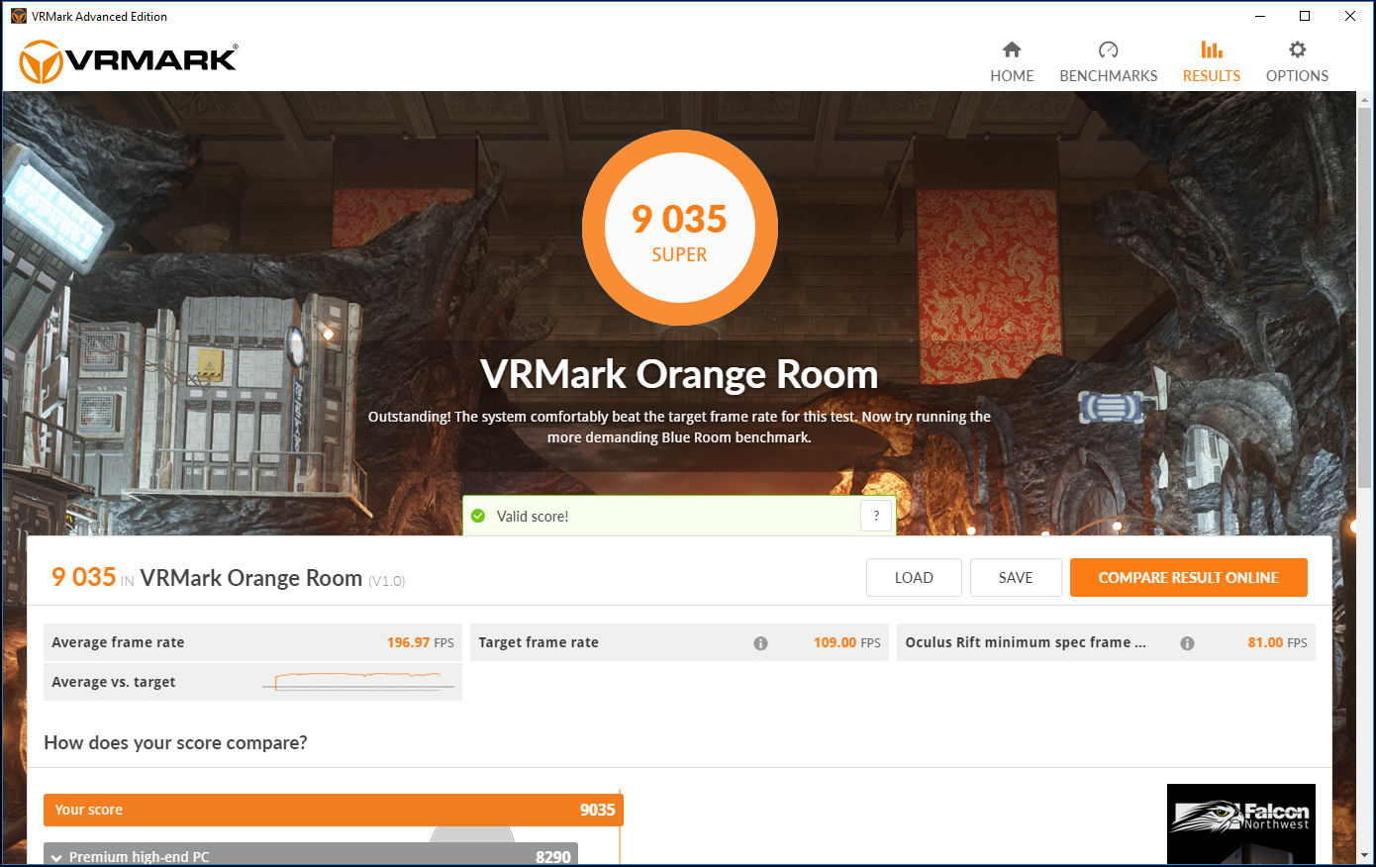Click the Oculus Rift 81.00 FPS value
This screenshot has width=1376, height=867.
pyautogui.click(x=1277, y=643)
